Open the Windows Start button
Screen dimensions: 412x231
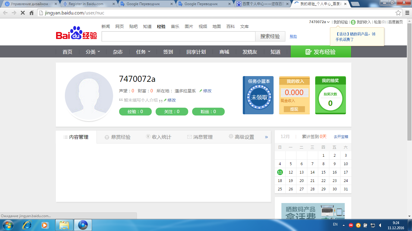click(x=8, y=225)
